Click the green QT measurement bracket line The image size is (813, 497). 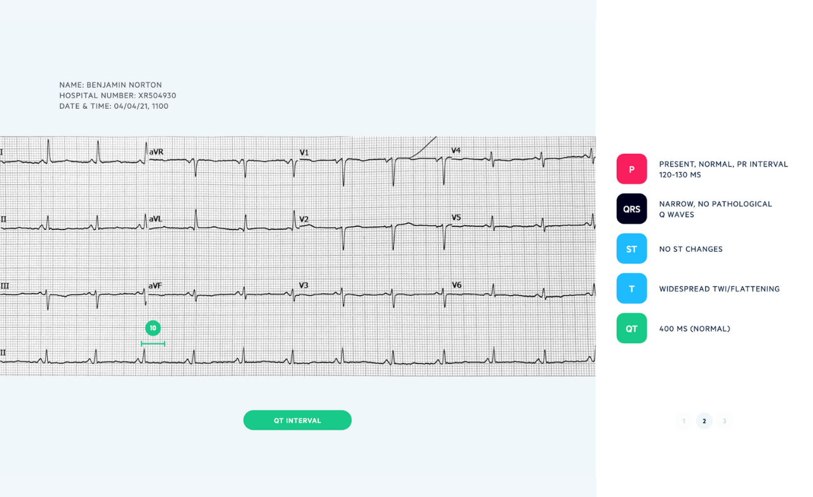coord(153,344)
